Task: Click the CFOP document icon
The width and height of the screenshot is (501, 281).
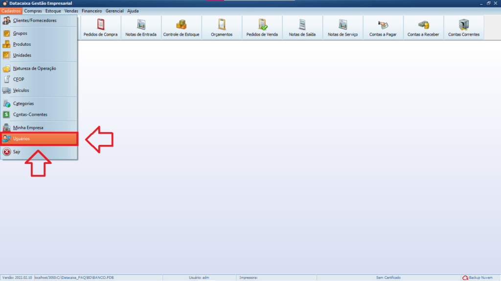Action: 7,79
